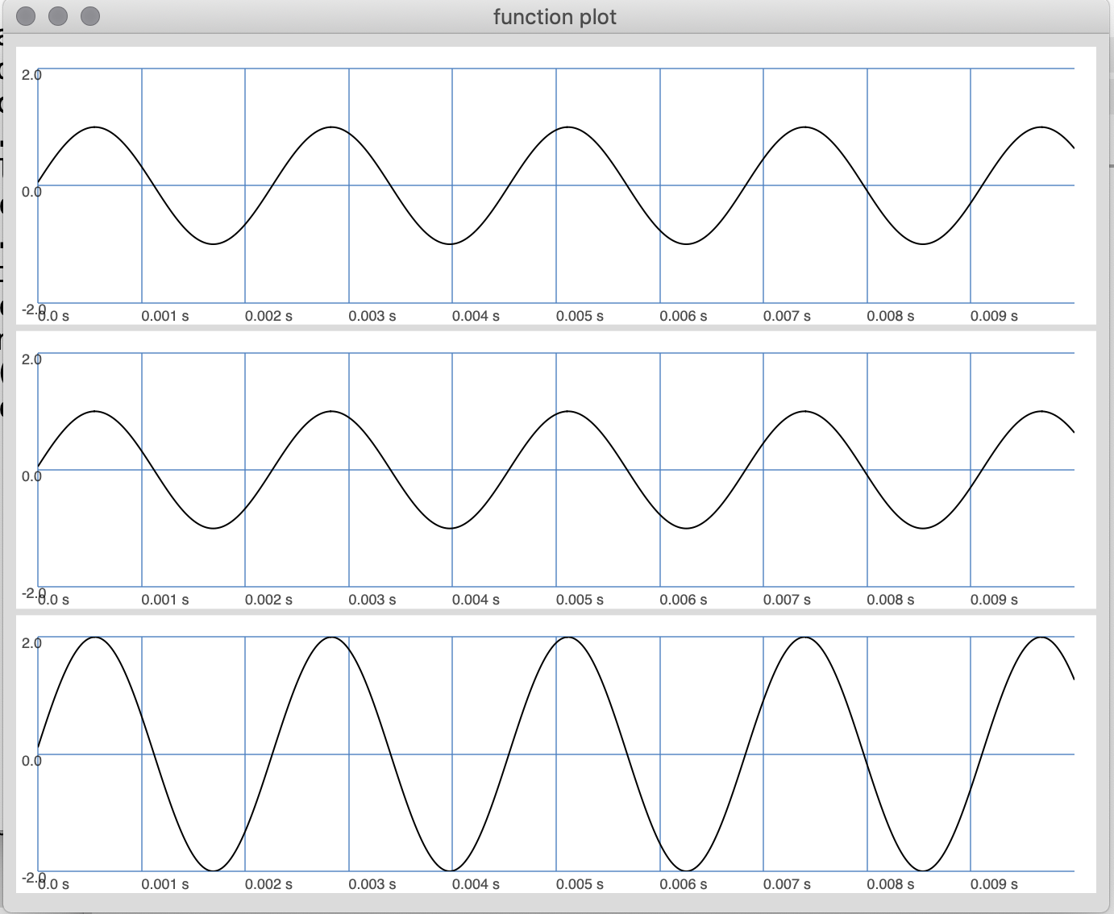Click the zoom button of function plot window
Screen dimensions: 1114x914
pyautogui.click(x=90, y=16)
